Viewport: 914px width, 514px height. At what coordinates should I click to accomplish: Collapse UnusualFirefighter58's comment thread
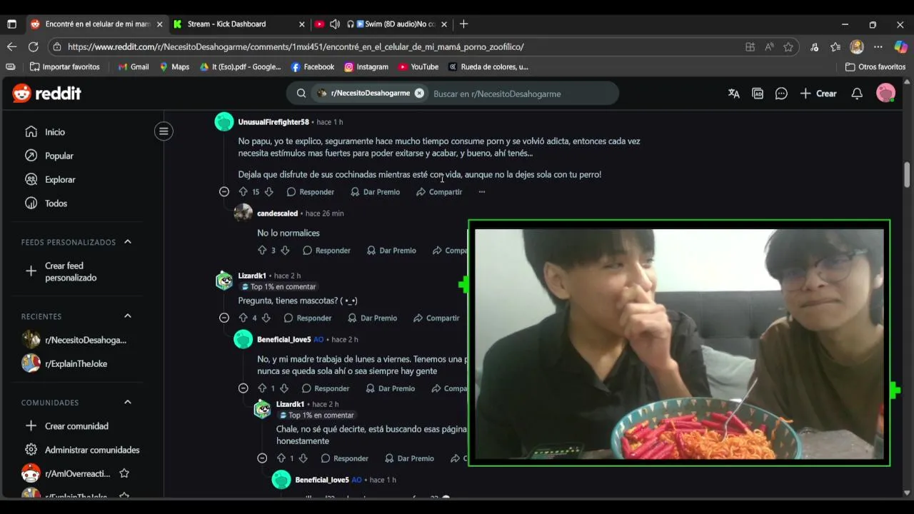(224, 192)
